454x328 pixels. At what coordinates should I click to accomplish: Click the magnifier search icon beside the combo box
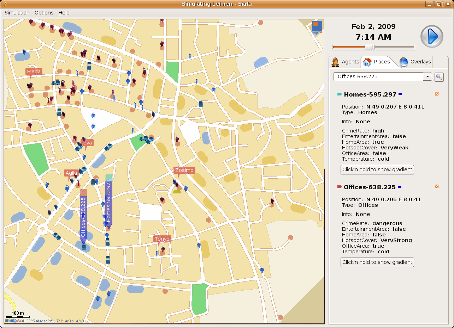[439, 77]
